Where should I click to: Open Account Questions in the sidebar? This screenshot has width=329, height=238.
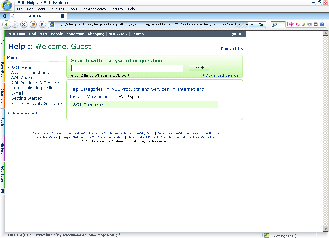pos(30,72)
